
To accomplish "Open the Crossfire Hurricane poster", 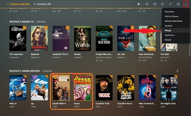I will (x=126, y=88).
